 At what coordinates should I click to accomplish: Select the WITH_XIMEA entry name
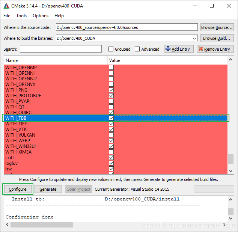pos(18,152)
